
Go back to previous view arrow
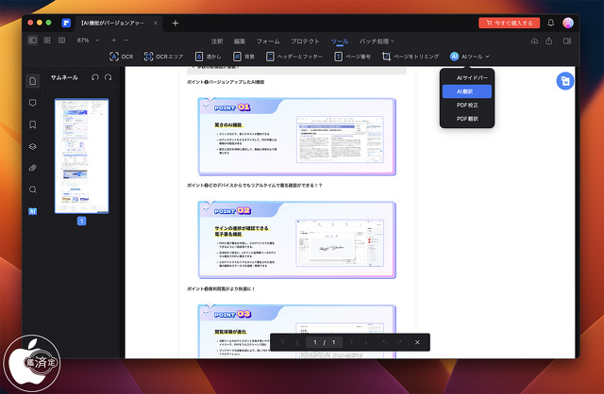pos(384,342)
